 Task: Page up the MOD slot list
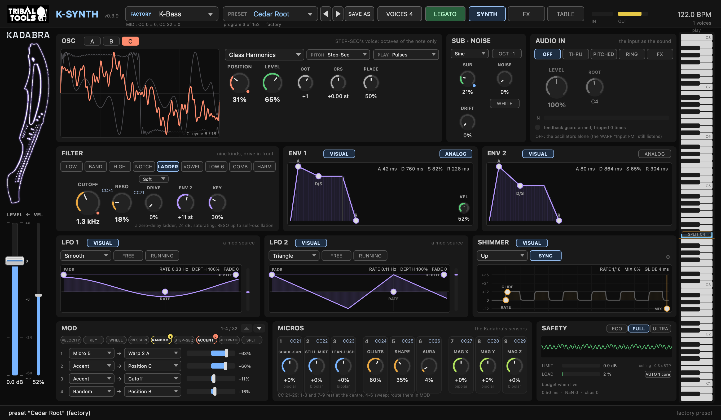coord(246,328)
